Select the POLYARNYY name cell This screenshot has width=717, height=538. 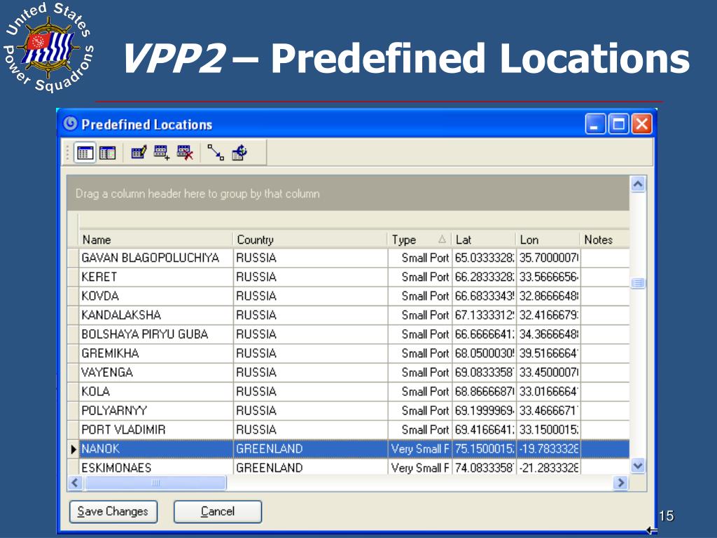click(156, 411)
